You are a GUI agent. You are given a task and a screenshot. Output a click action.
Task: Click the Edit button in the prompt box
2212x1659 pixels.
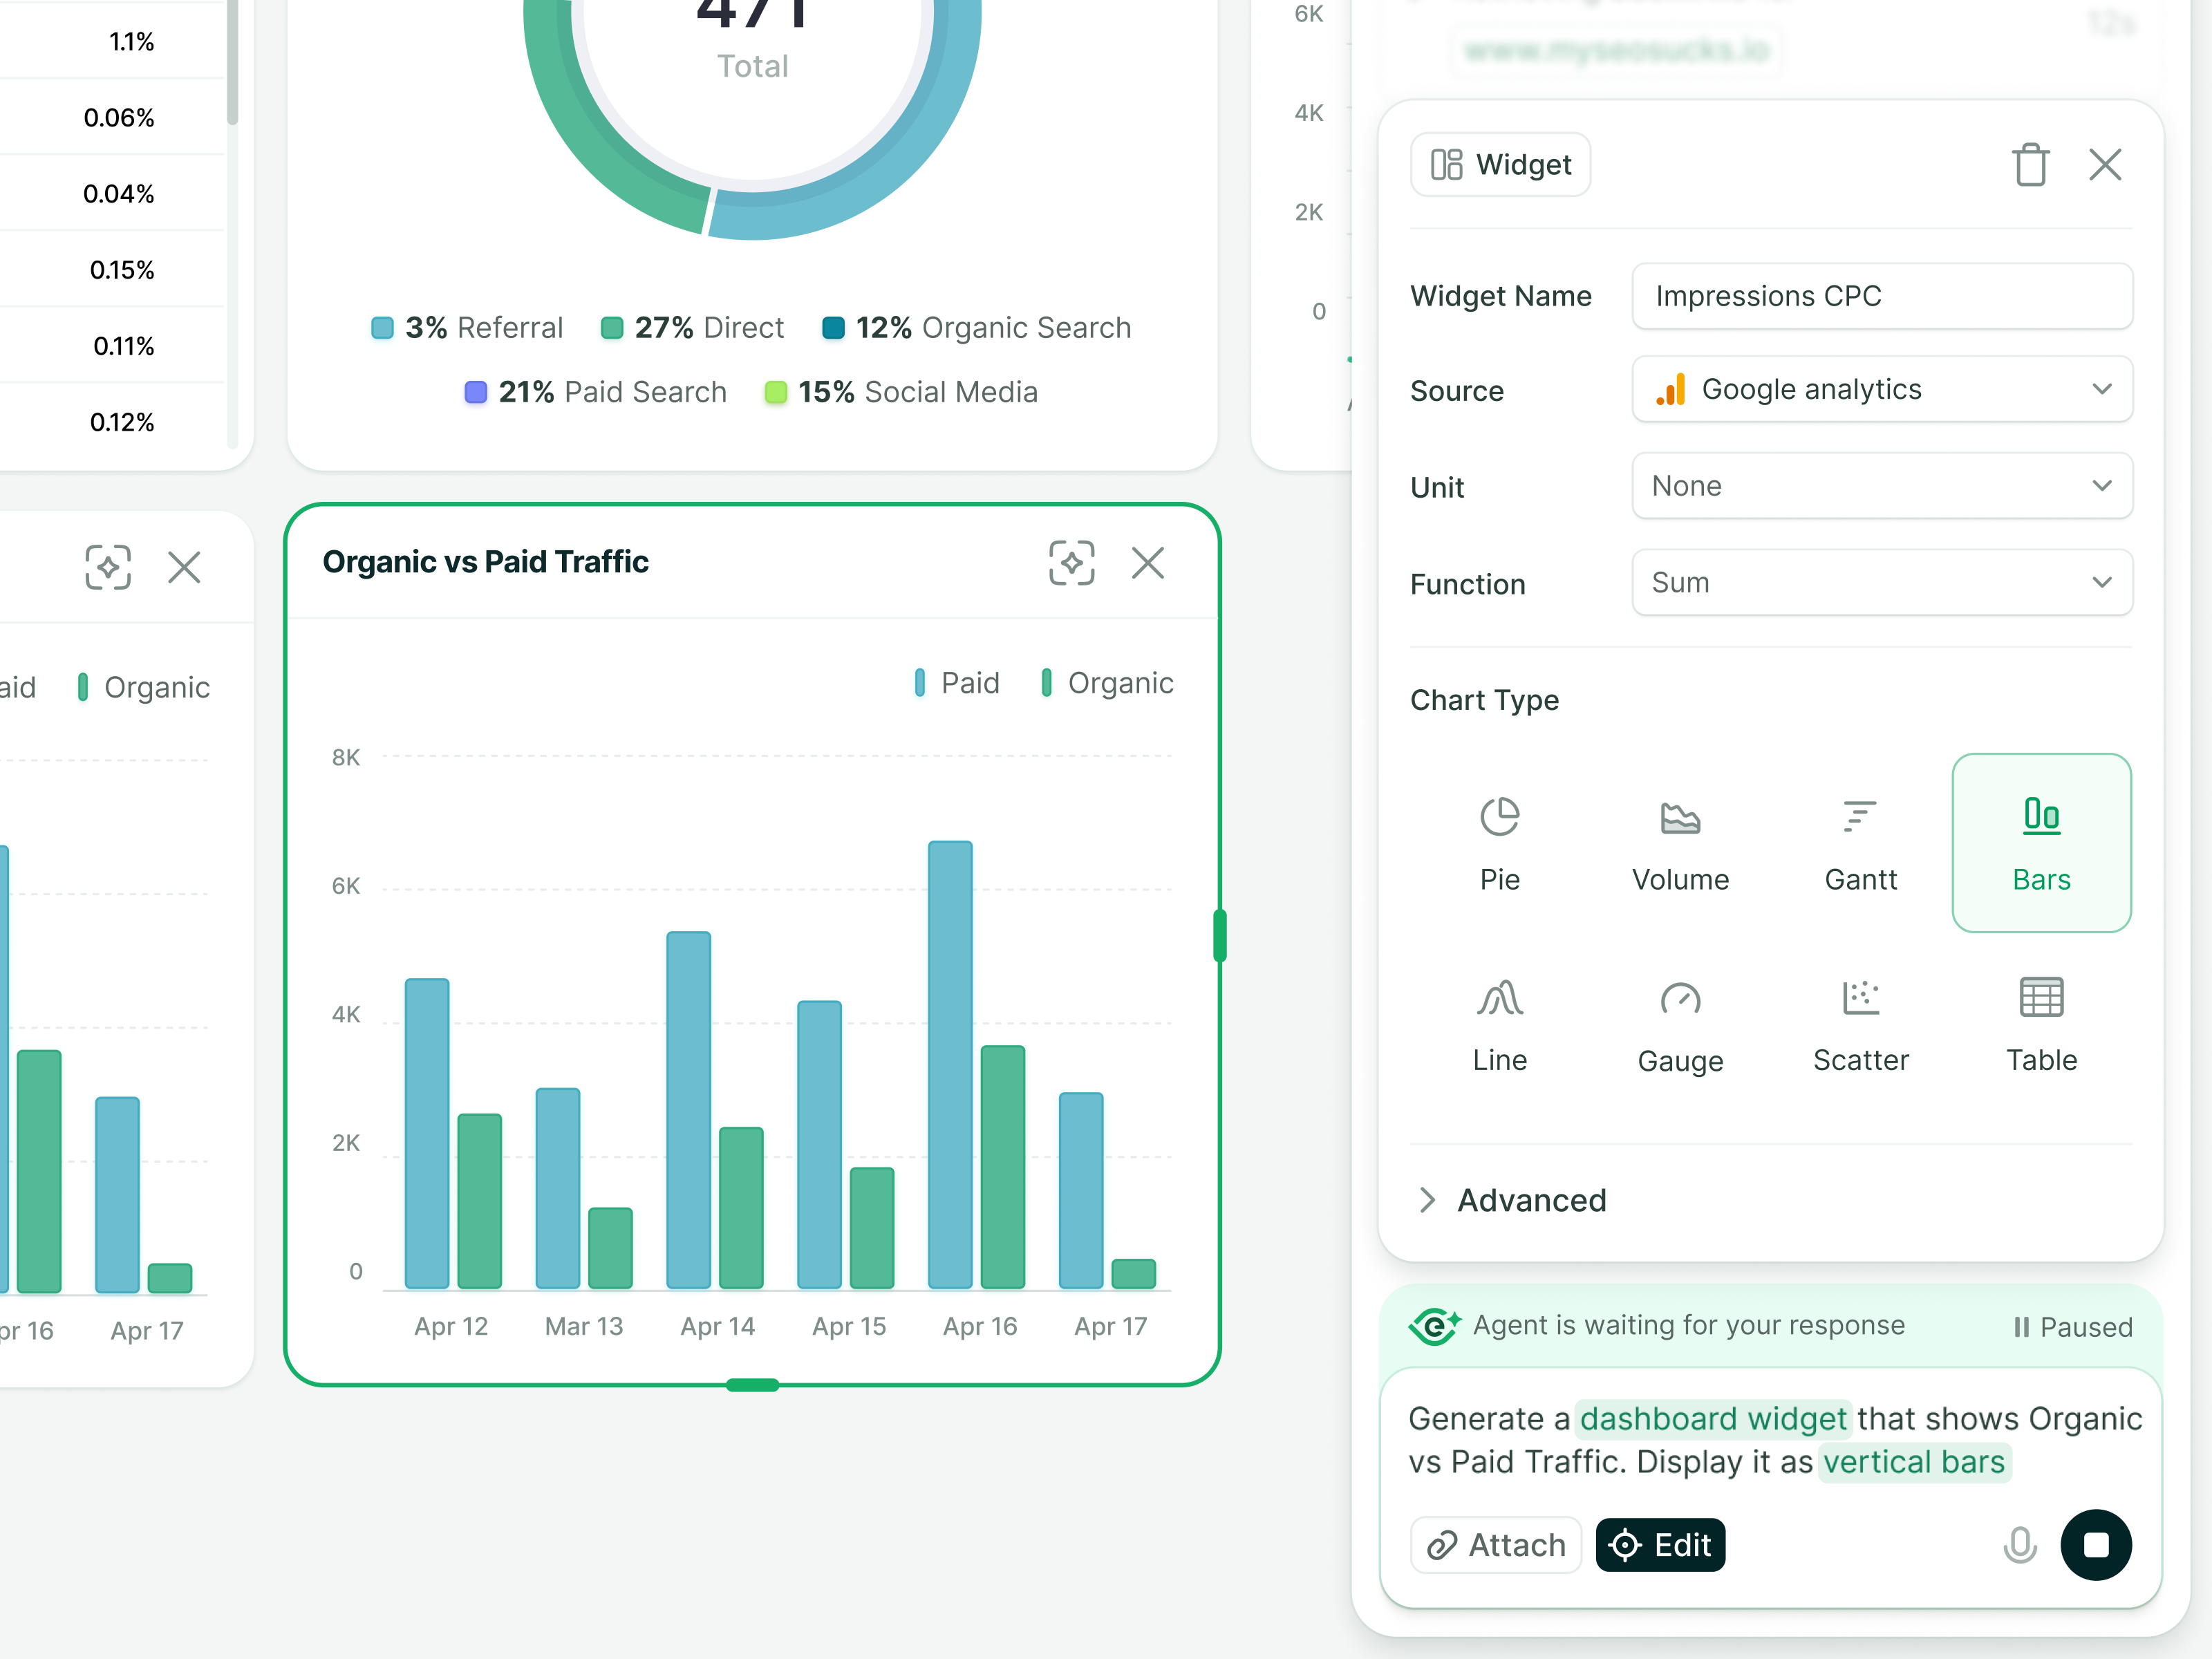tap(1659, 1545)
